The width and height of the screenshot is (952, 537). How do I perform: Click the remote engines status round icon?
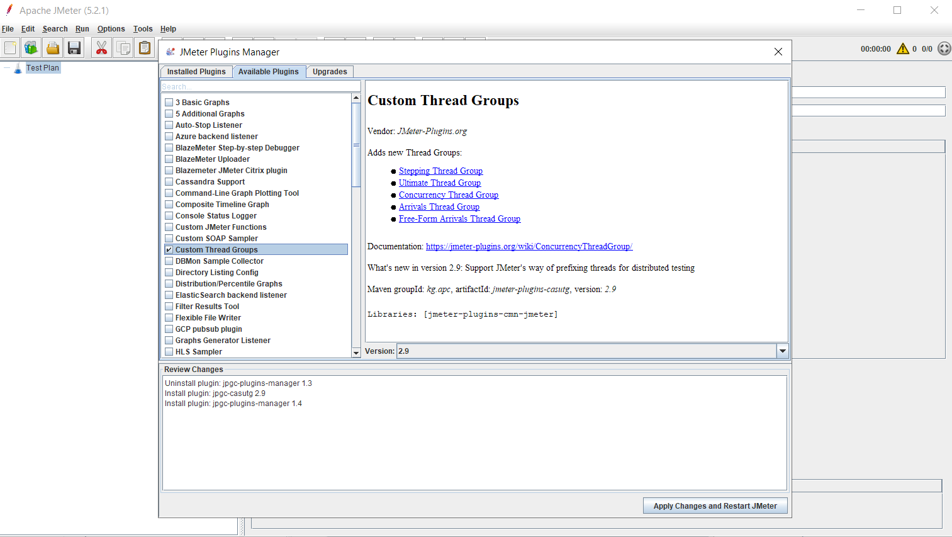pos(944,48)
